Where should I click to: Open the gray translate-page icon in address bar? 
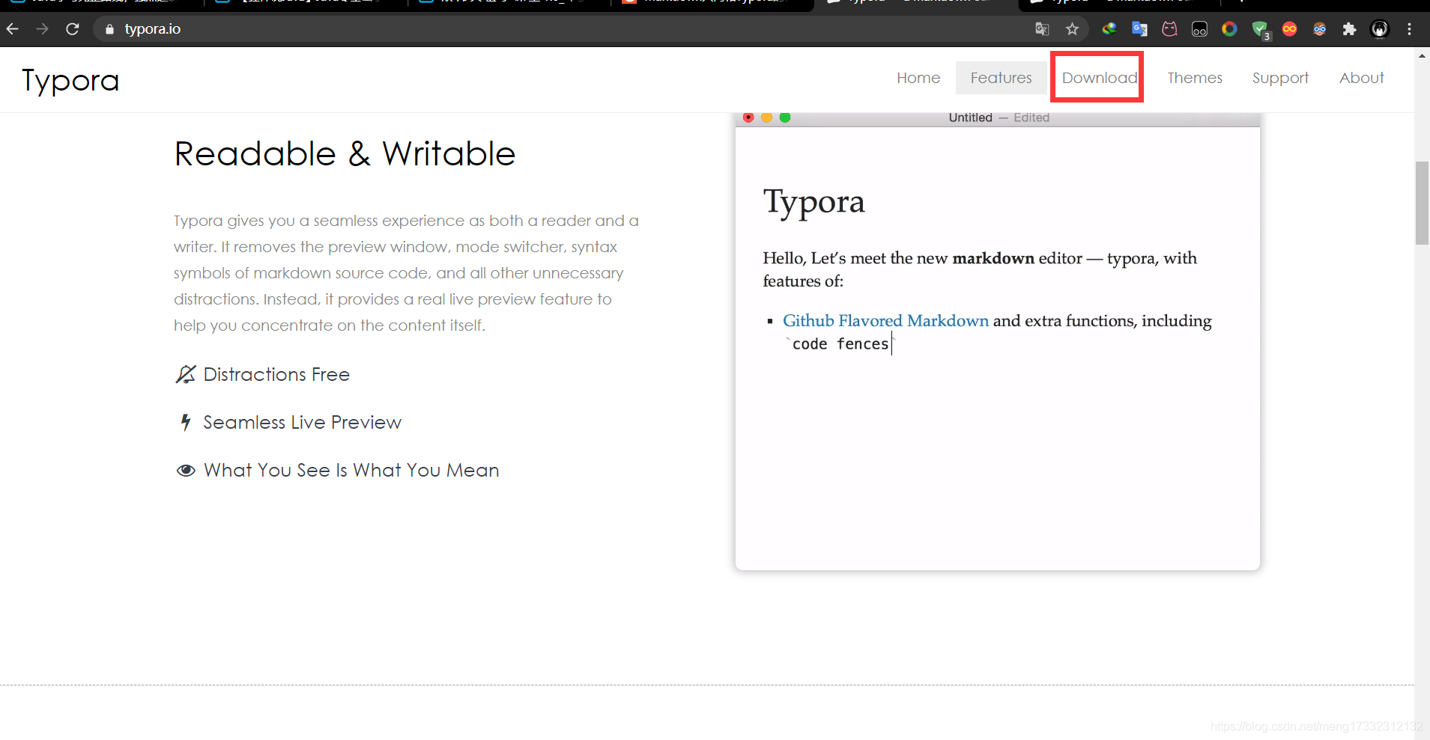pos(1042,29)
